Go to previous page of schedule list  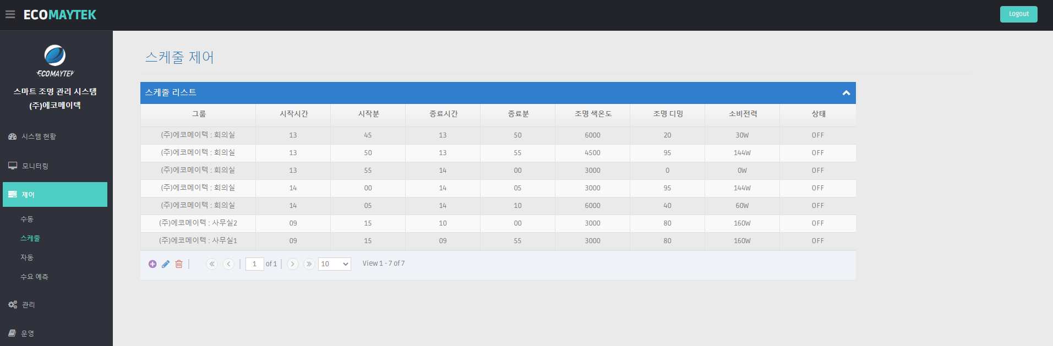pos(228,264)
